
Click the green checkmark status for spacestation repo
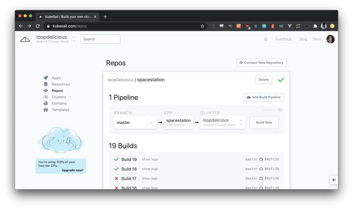point(281,80)
